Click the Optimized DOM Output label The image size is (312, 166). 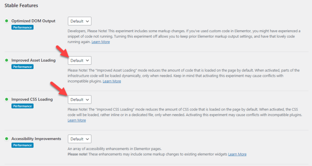point(33,21)
